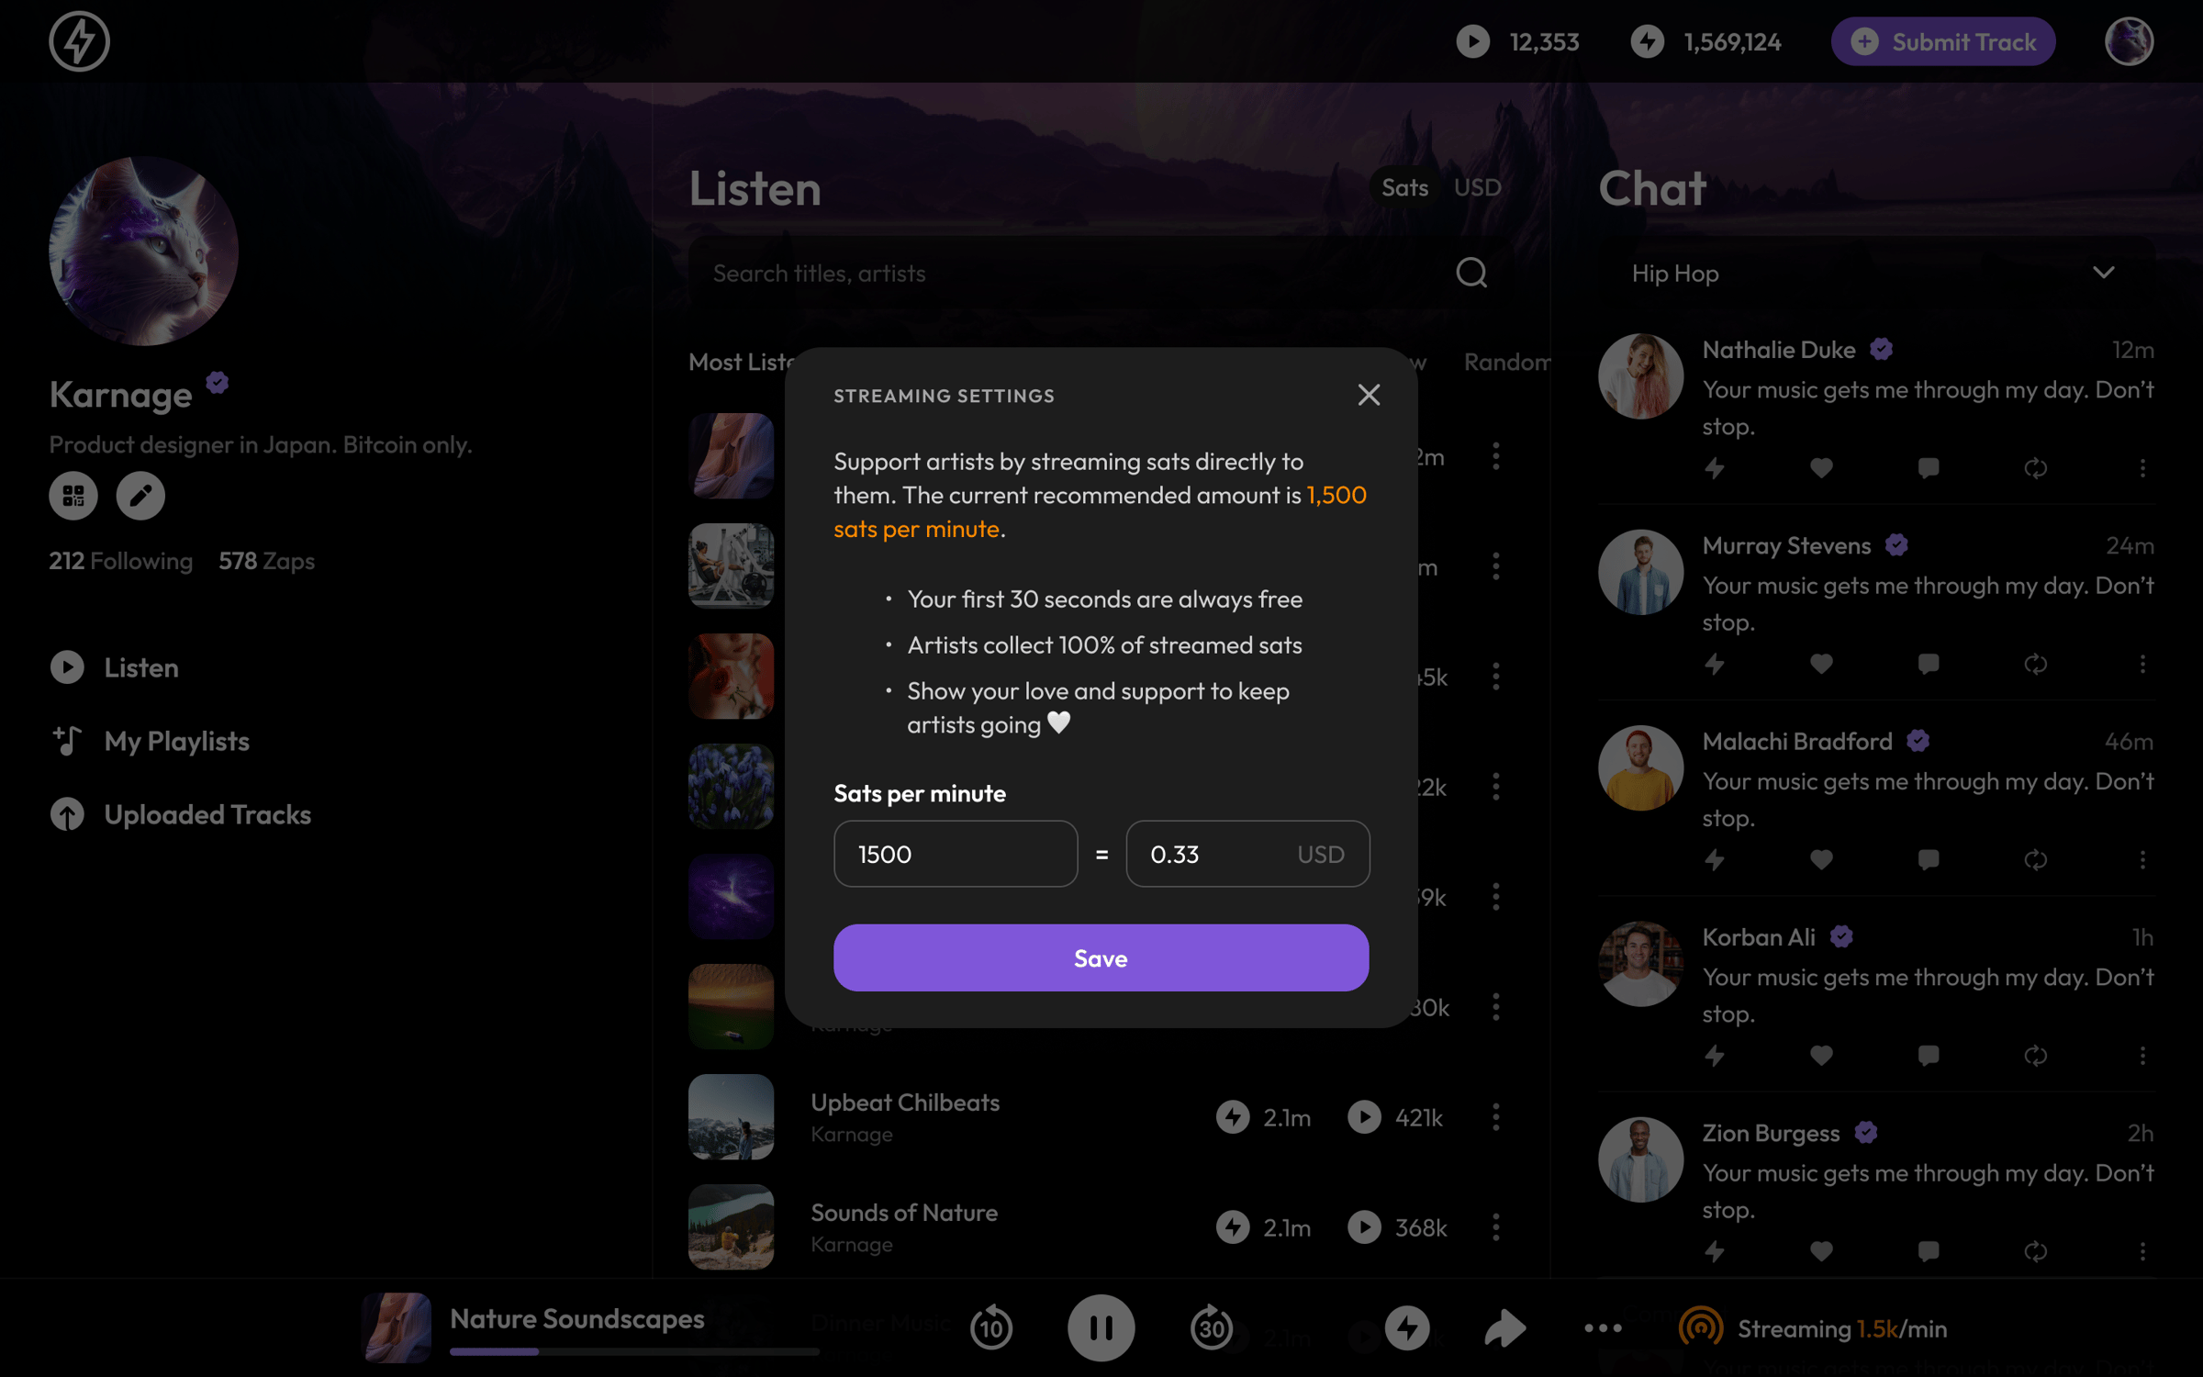Click search magnifier icon in Listen
The width and height of the screenshot is (2203, 1377).
point(1471,273)
